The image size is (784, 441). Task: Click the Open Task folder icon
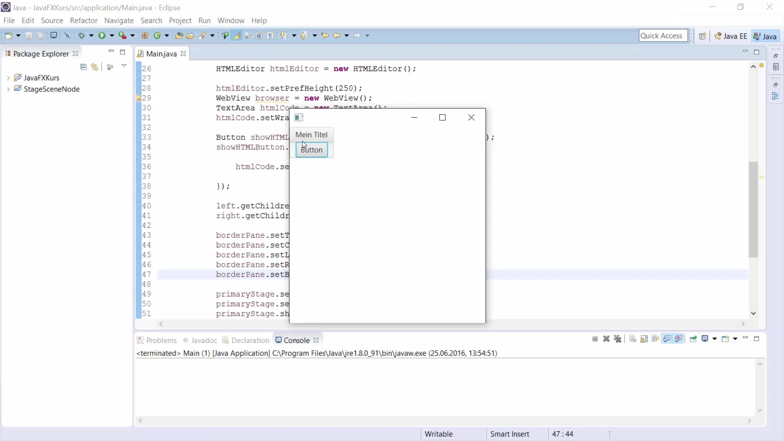coord(190,36)
